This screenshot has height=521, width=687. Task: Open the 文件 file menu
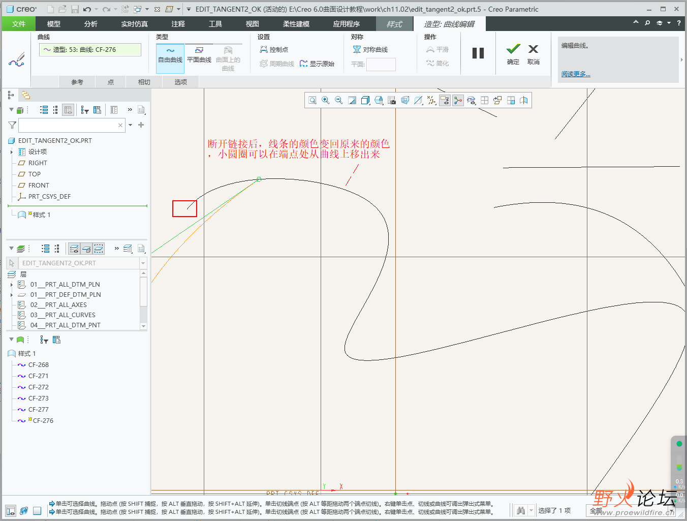point(19,24)
